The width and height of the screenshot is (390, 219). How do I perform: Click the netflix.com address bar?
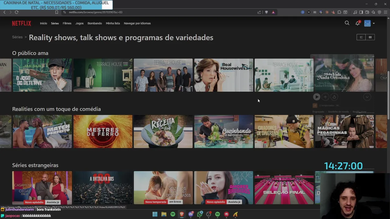point(158,12)
